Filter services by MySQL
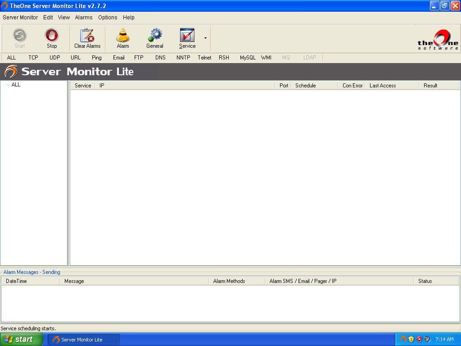Viewport: 461px width, 346px height. point(248,58)
